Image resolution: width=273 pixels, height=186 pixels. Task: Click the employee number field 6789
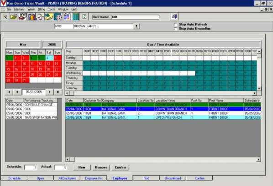(x=63, y=26)
